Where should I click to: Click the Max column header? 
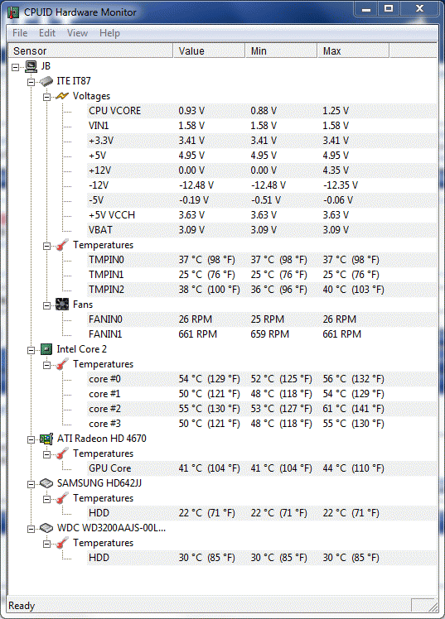coord(354,51)
